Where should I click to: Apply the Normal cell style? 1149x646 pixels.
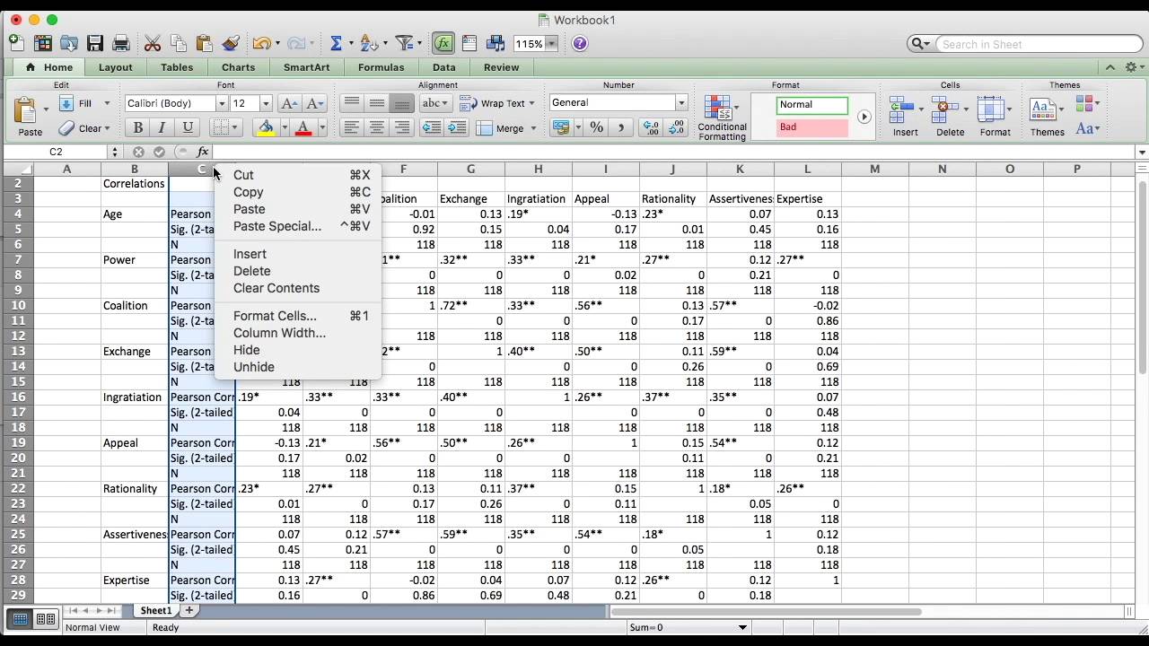(x=811, y=105)
